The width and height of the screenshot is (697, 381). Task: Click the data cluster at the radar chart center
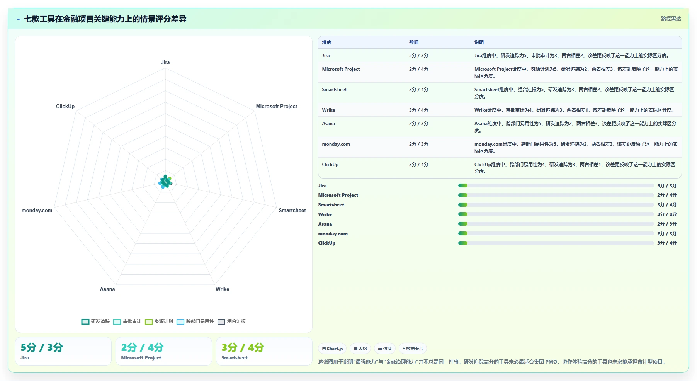pyautogui.click(x=165, y=182)
